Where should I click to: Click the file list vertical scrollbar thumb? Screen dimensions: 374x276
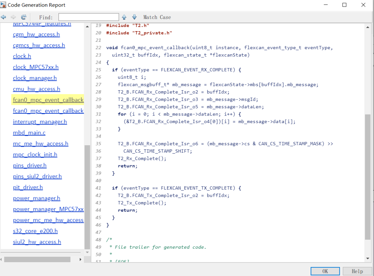tap(87, 197)
